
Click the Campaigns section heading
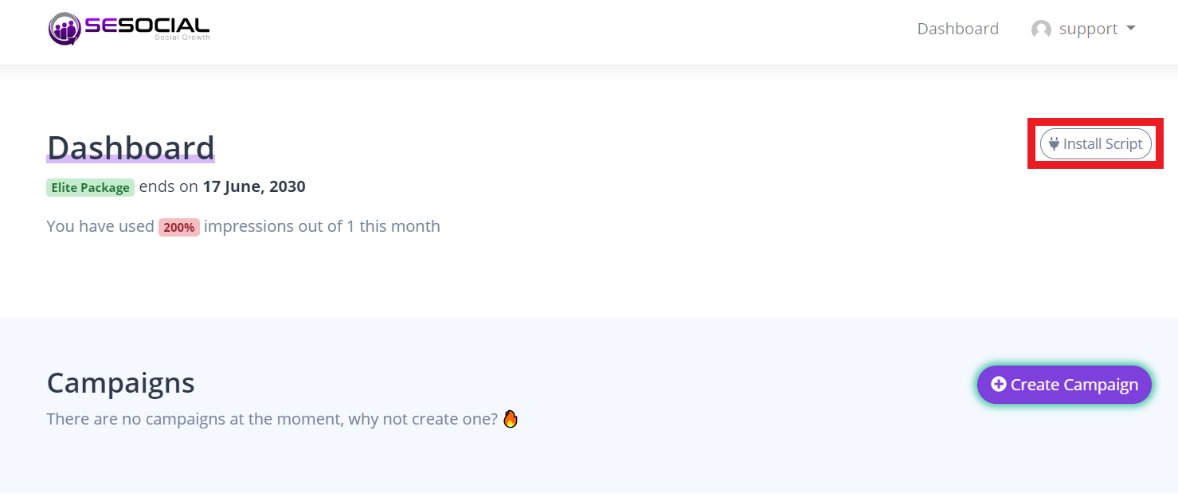pos(121,383)
